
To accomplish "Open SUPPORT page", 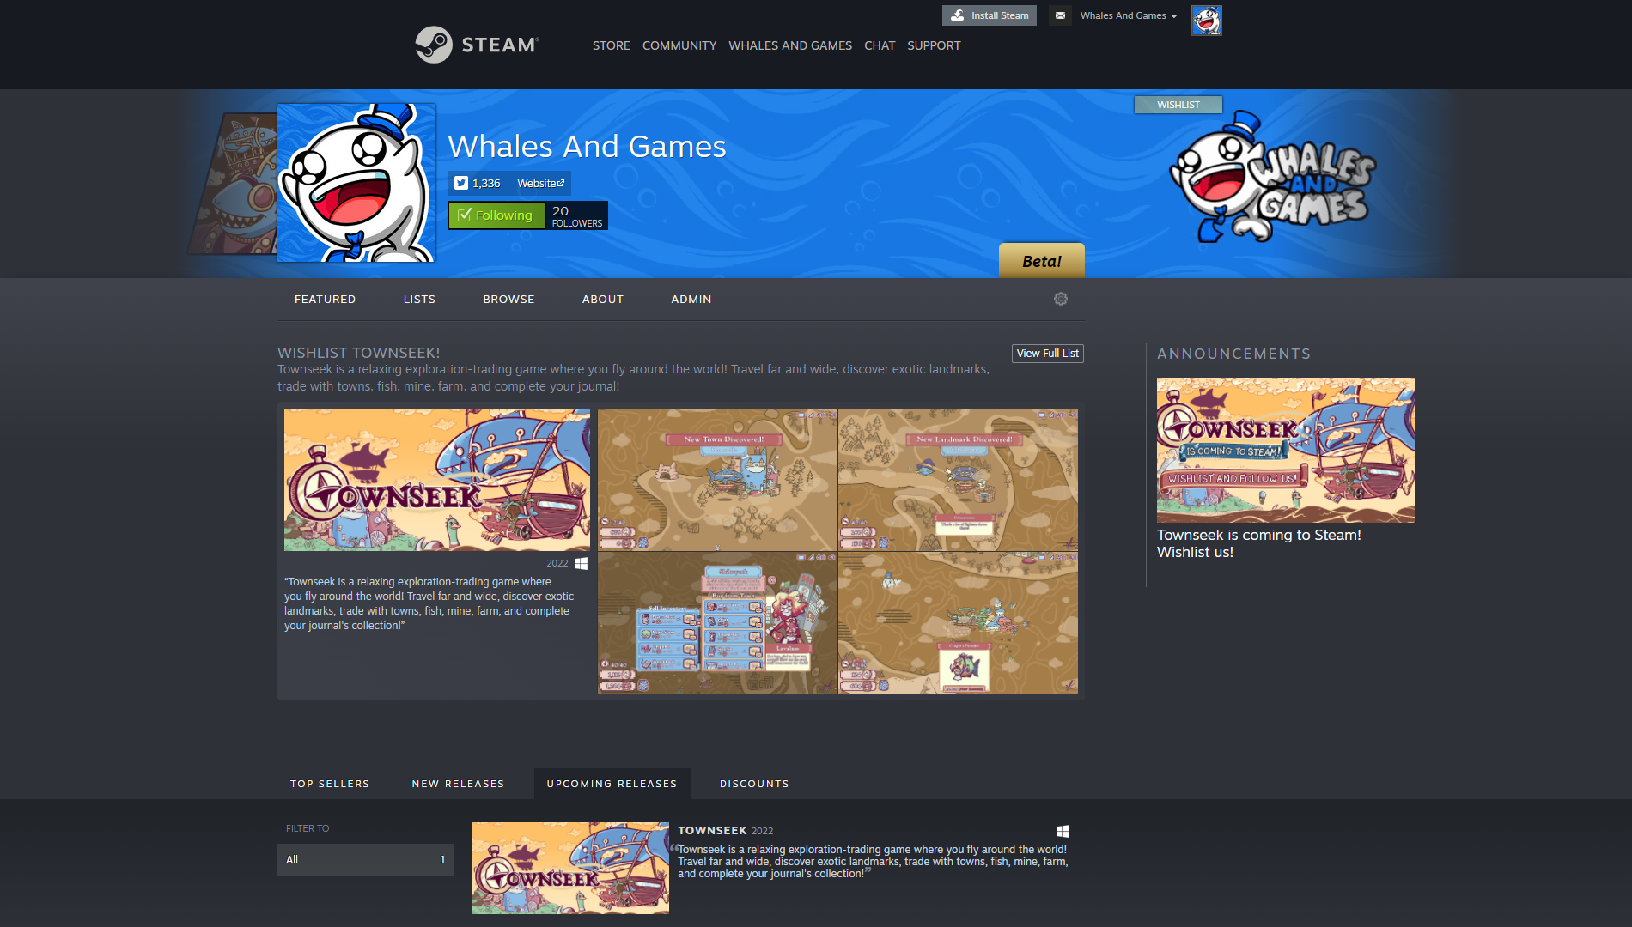I will pyautogui.click(x=934, y=45).
